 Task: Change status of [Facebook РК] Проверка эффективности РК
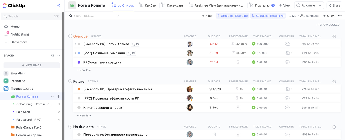tap(79, 89)
